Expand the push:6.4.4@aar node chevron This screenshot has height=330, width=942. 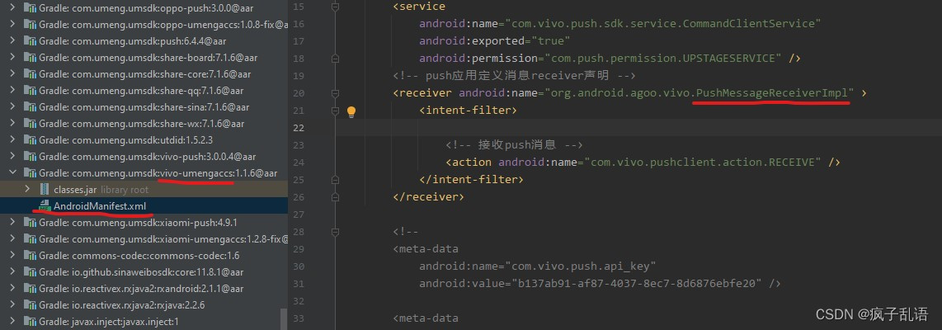(x=13, y=41)
